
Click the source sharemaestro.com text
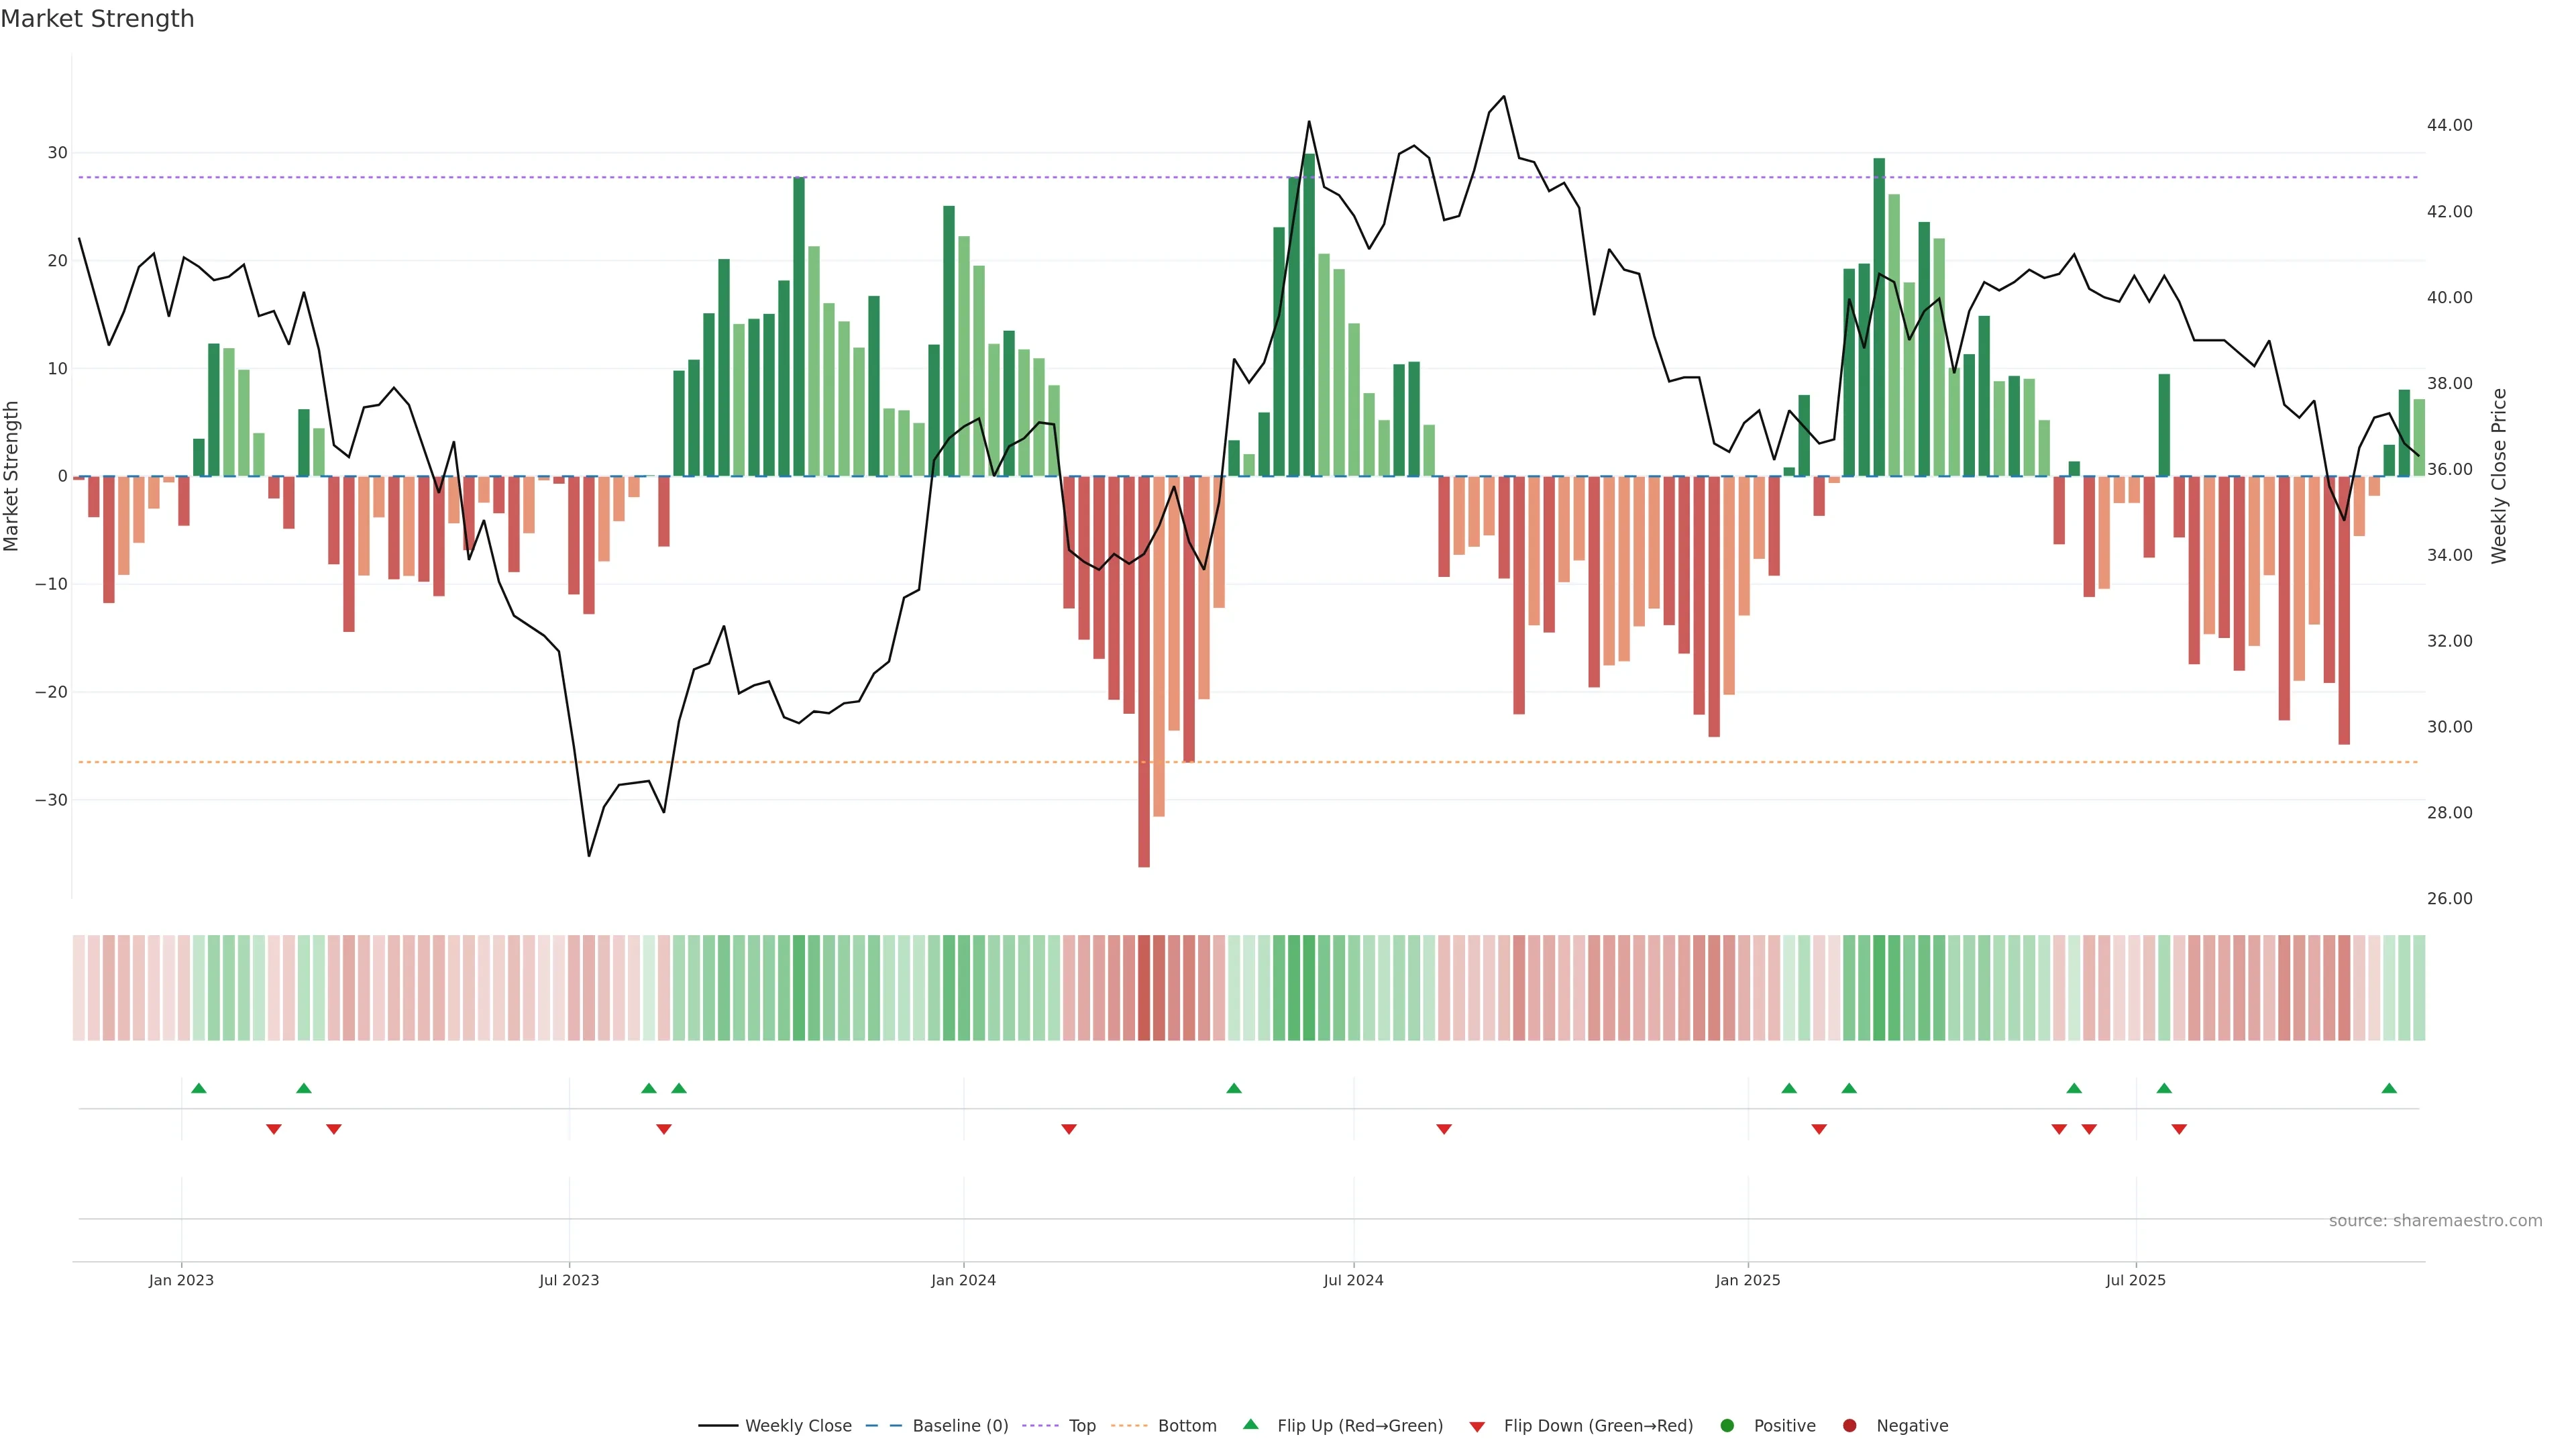[2435, 1221]
